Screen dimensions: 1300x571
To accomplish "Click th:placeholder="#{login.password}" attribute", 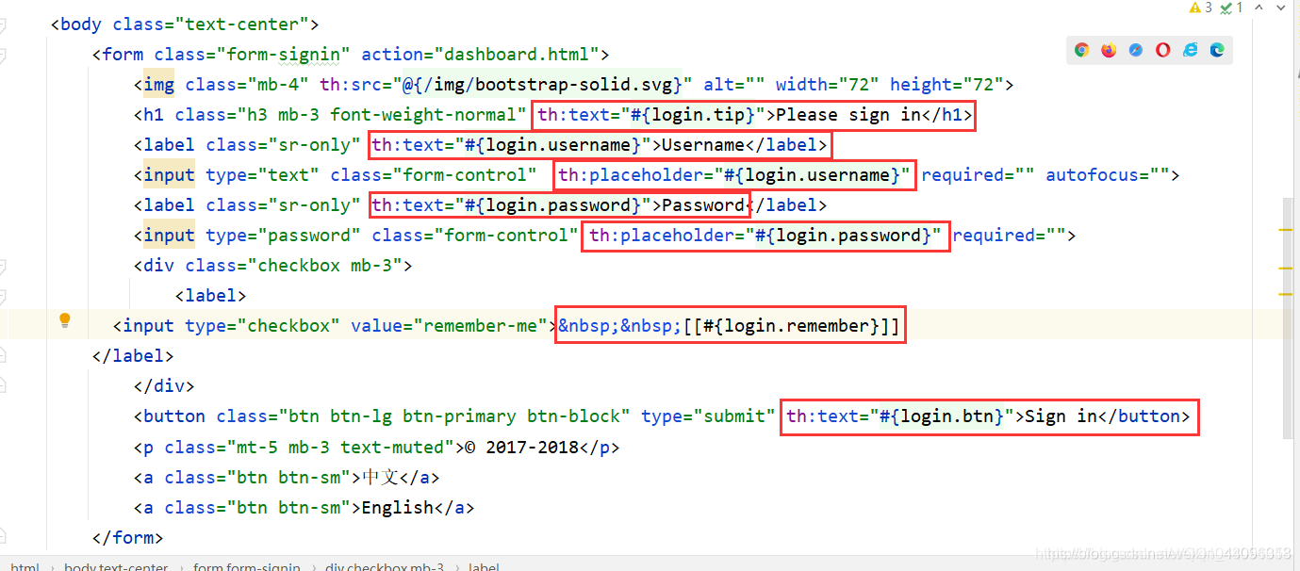I will [765, 236].
